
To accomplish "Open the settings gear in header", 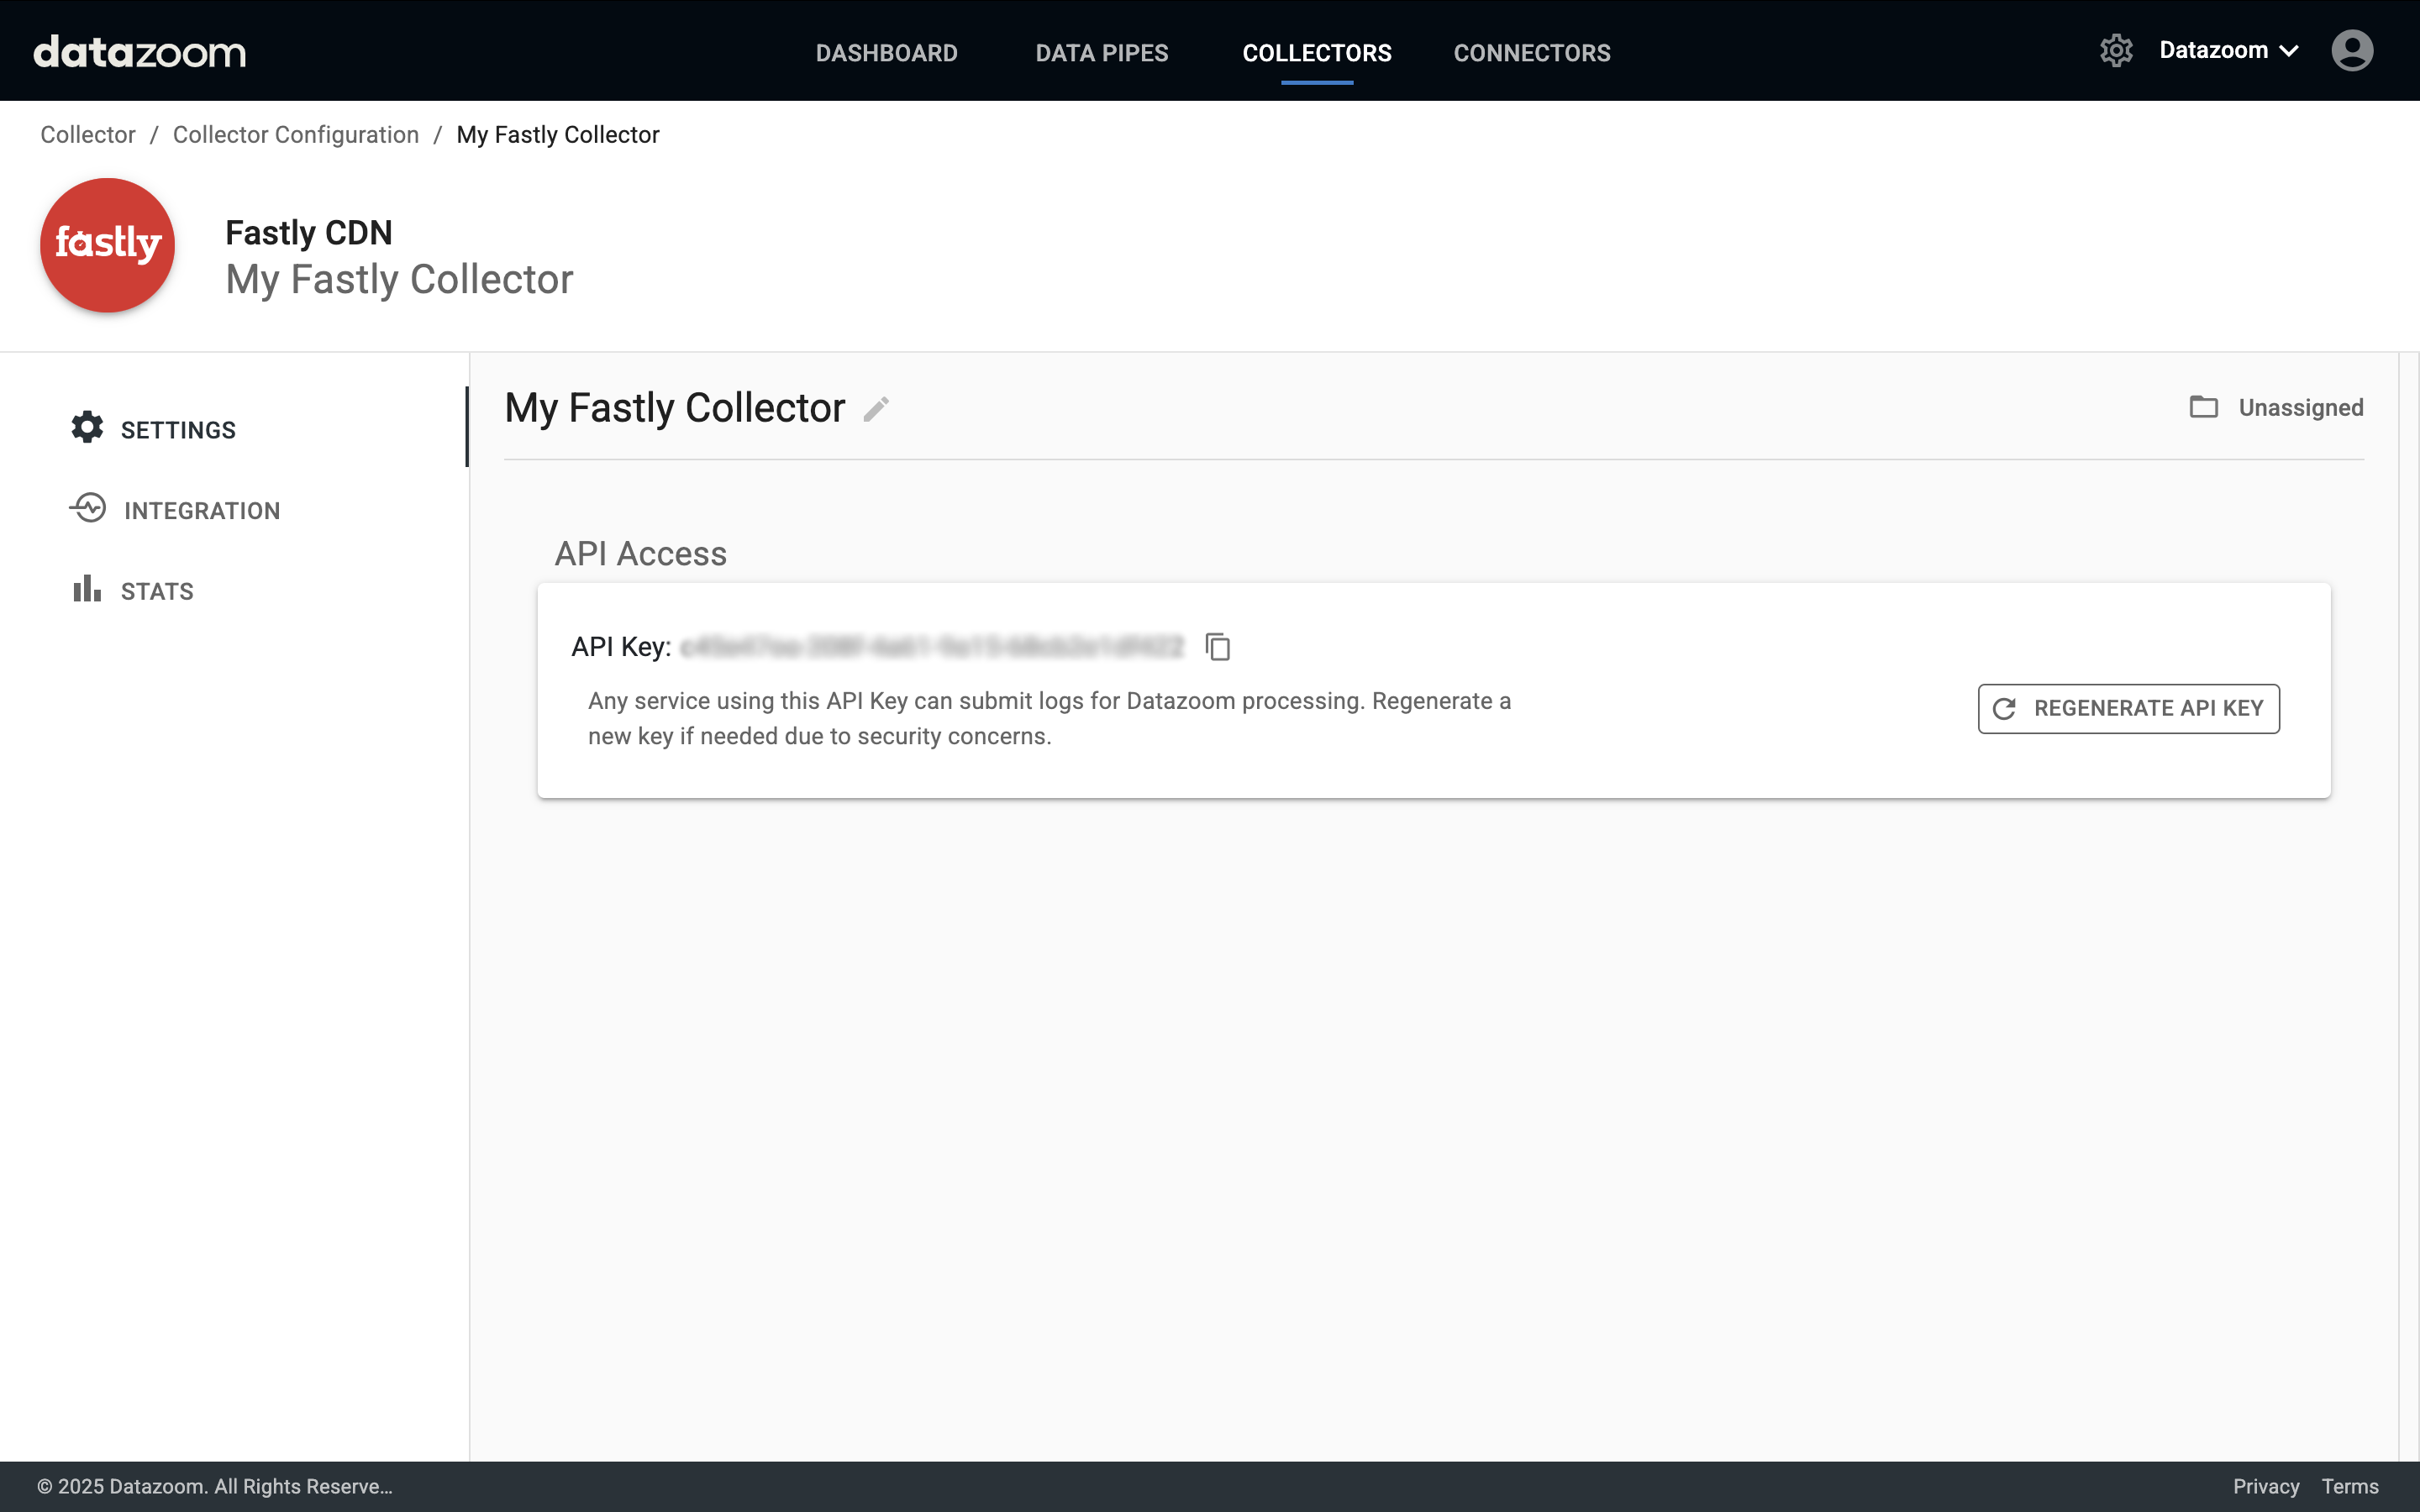I will 2116,50.
